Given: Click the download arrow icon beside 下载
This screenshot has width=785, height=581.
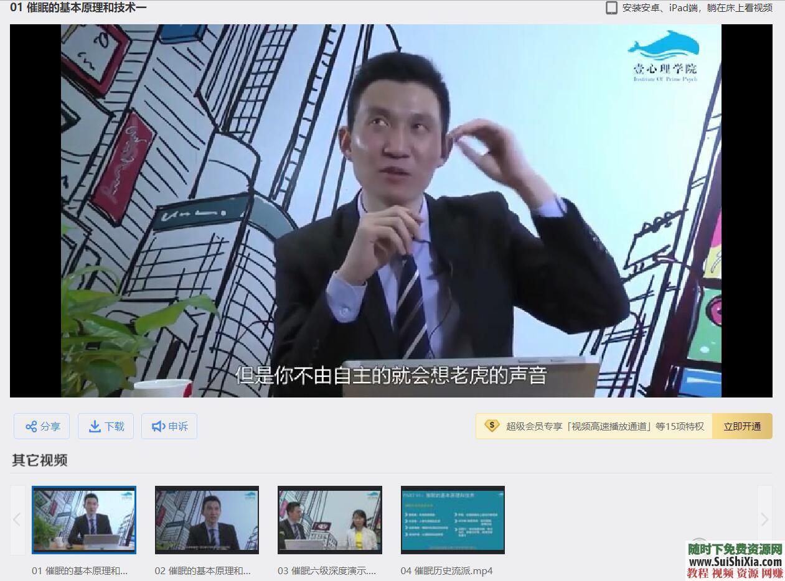Looking at the screenshot, I should click(95, 426).
